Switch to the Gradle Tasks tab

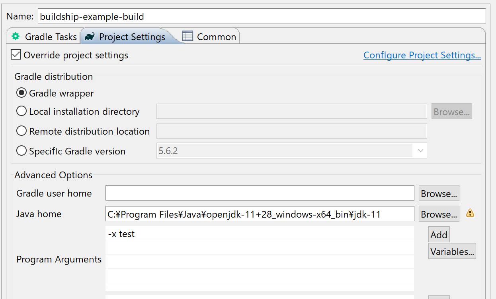(x=51, y=36)
